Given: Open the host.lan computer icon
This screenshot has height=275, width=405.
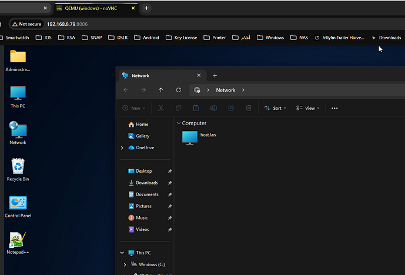Looking at the screenshot, I should [x=190, y=137].
